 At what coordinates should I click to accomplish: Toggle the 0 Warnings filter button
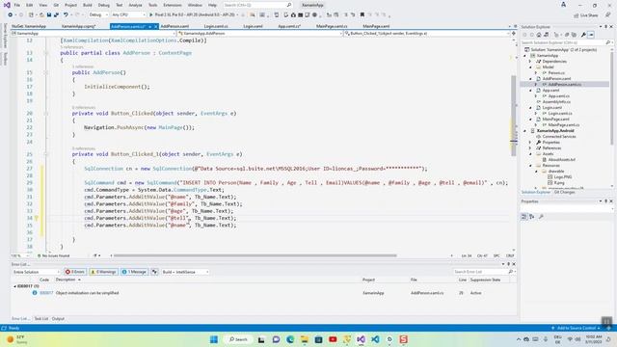point(103,272)
